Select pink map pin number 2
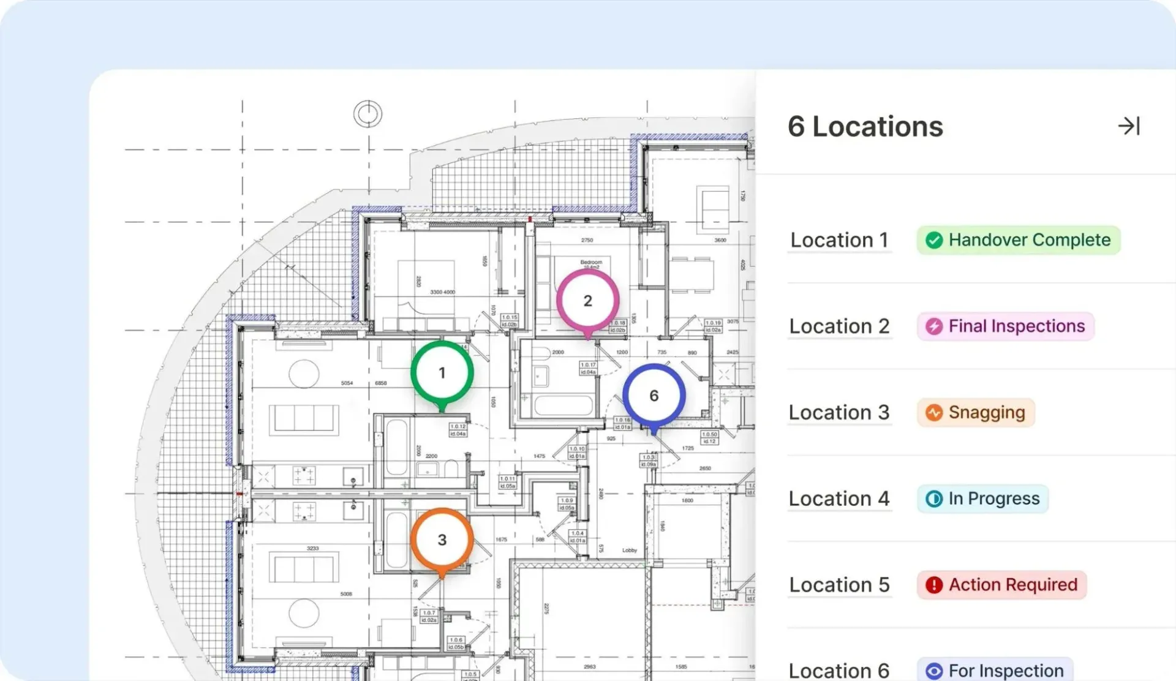 coord(587,301)
